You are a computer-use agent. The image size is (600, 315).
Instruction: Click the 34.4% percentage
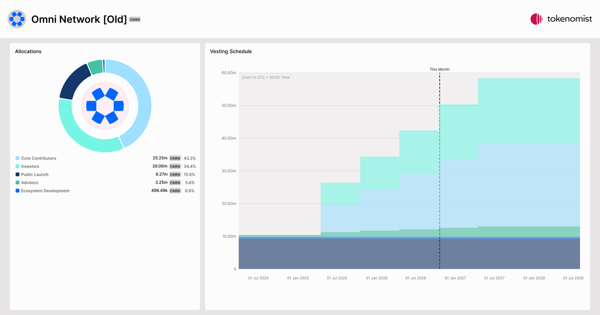click(190, 166)
